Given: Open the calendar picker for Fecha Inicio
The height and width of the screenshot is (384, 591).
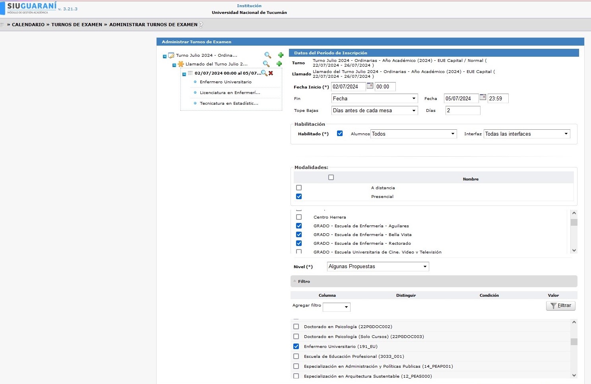Looking at the screenshot, I should coord(370,86).
